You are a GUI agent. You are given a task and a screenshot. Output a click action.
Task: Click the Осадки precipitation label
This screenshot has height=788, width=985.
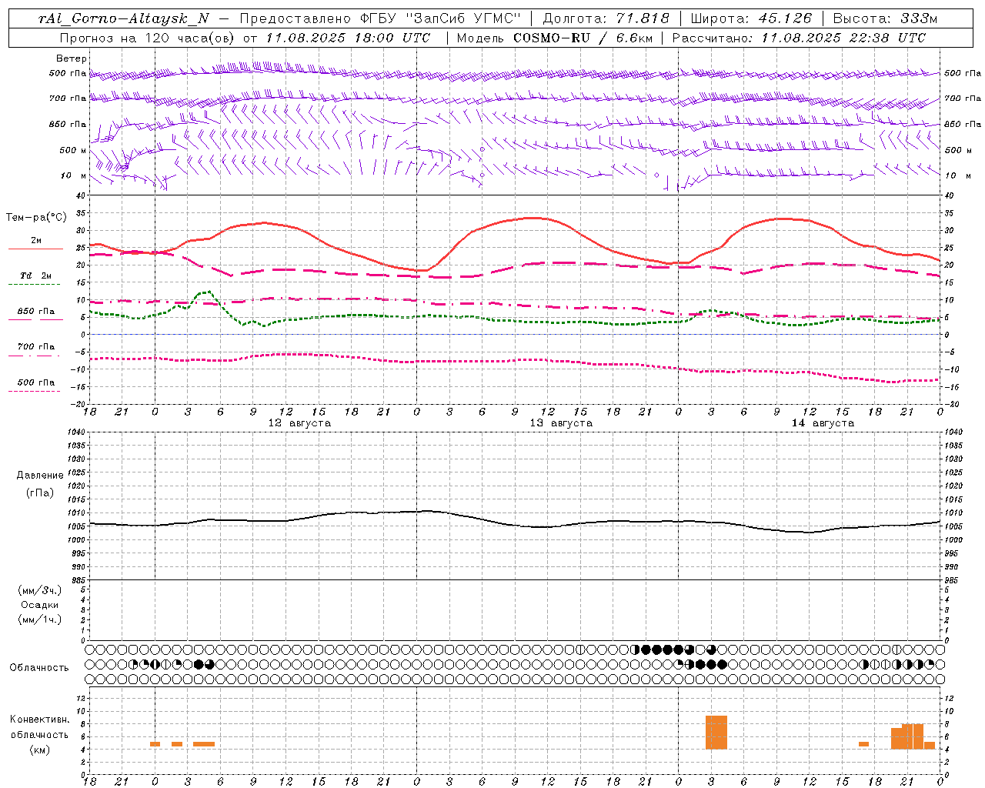[x=40, y=605]
